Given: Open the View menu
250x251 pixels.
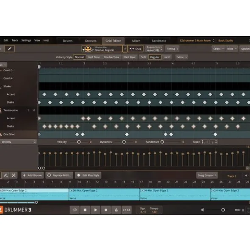Looking at the screenshot, I should click(37, 40).
